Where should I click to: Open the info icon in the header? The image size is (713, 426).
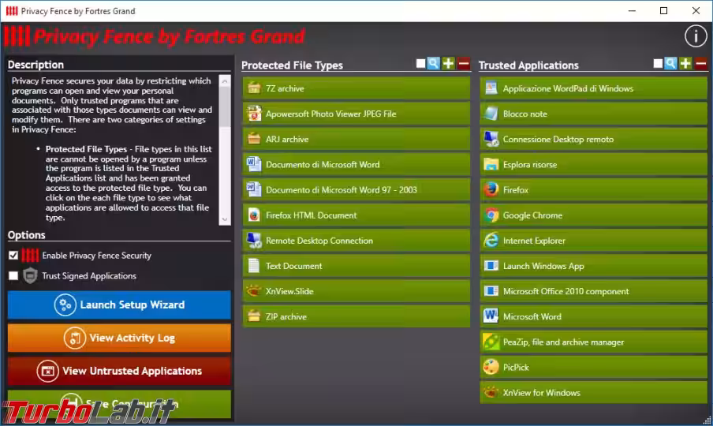click(696, 36)
